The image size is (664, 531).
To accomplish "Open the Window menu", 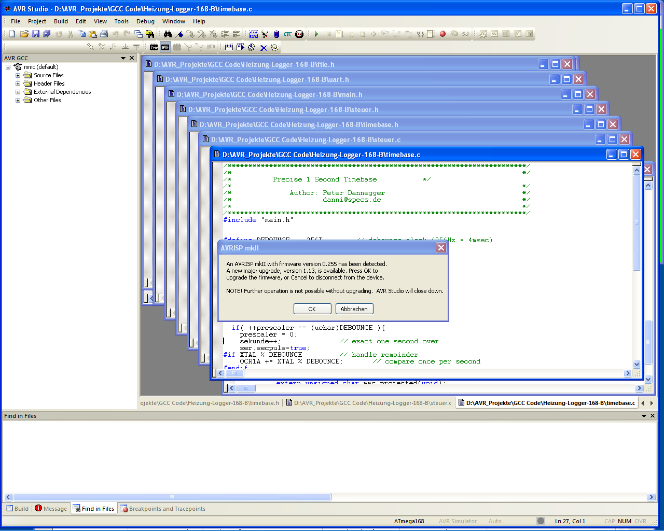I will tap(173, 21).
